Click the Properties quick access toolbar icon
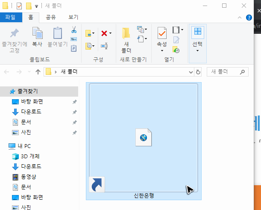This screenshot has height=210, width=261. point(19,6)
